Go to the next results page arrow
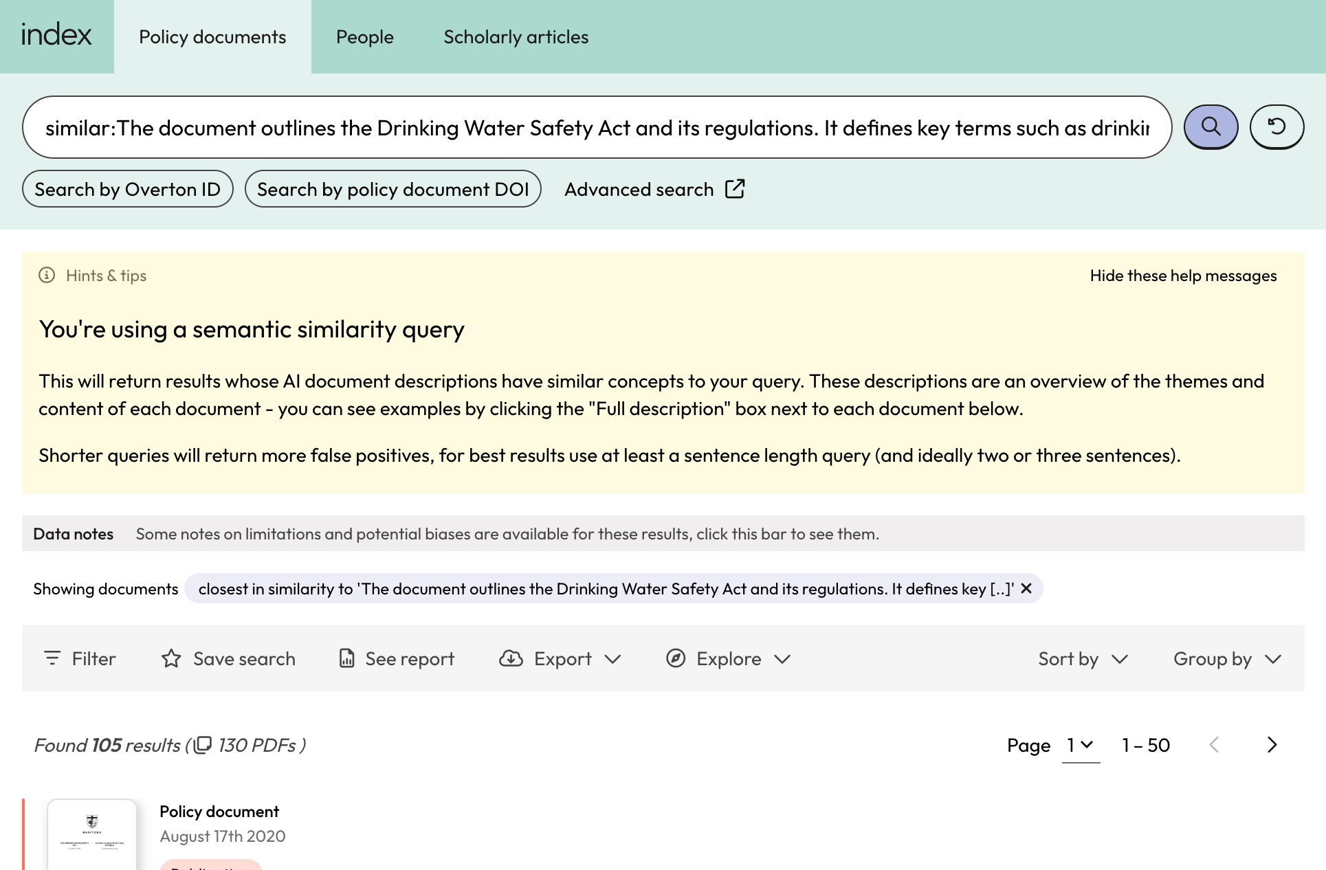 coord(1272,745)
